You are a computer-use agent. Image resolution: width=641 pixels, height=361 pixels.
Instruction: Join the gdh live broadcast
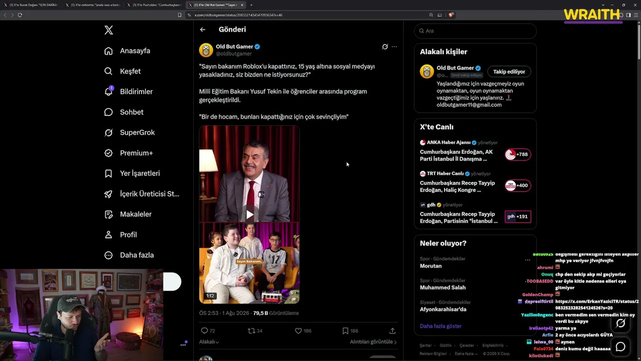(x=460, y=218)
